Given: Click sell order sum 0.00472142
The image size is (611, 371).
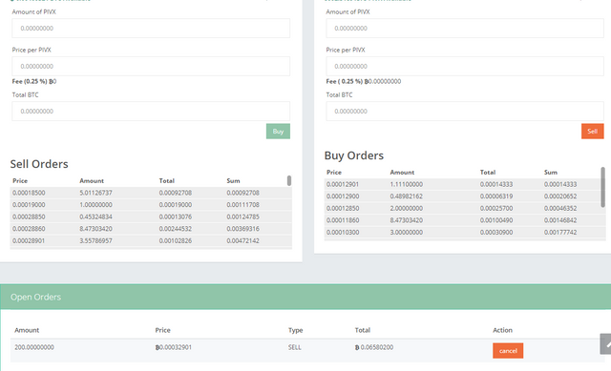Looking at the screenshot, I should click(x=242, y=241).
